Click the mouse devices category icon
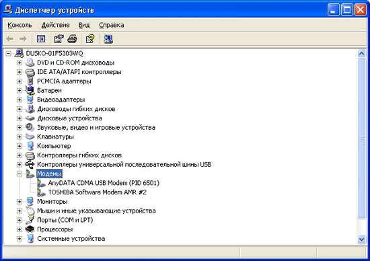This screenshot has width=370, height=261. (30, 211)
